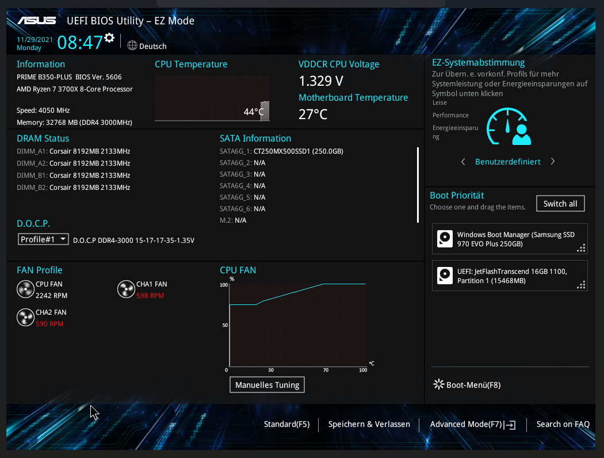Click EZ-Systemabstimmung heading
The image size is (604, 458).
pos(478,63)
